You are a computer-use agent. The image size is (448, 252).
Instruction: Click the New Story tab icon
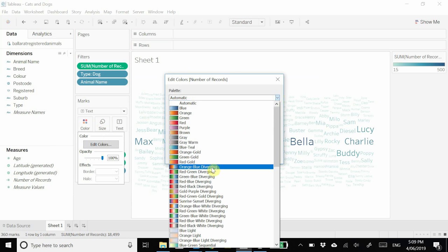83,226
